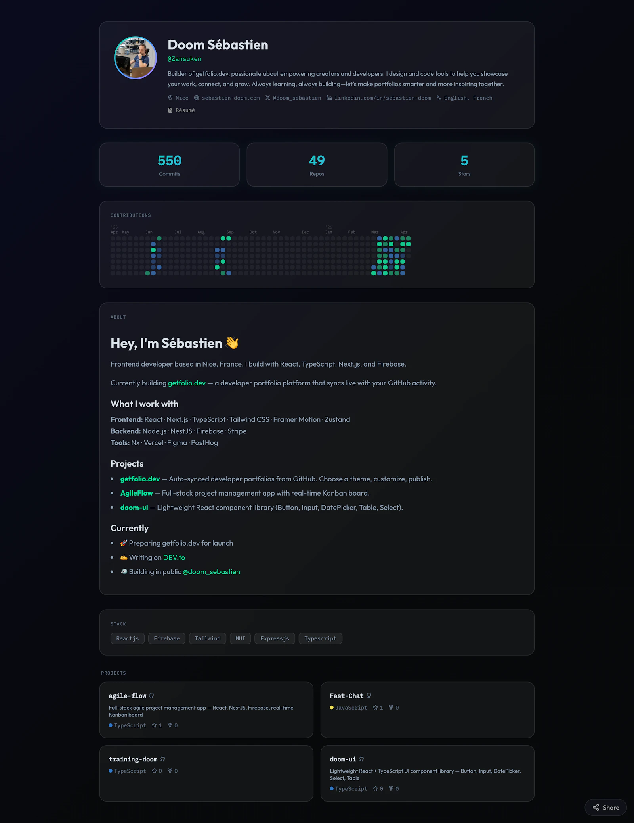The height and width of the screenshot is (823, 634).
Task: Click the LinkedIn icon in the profile header
Action: [329, 98]
